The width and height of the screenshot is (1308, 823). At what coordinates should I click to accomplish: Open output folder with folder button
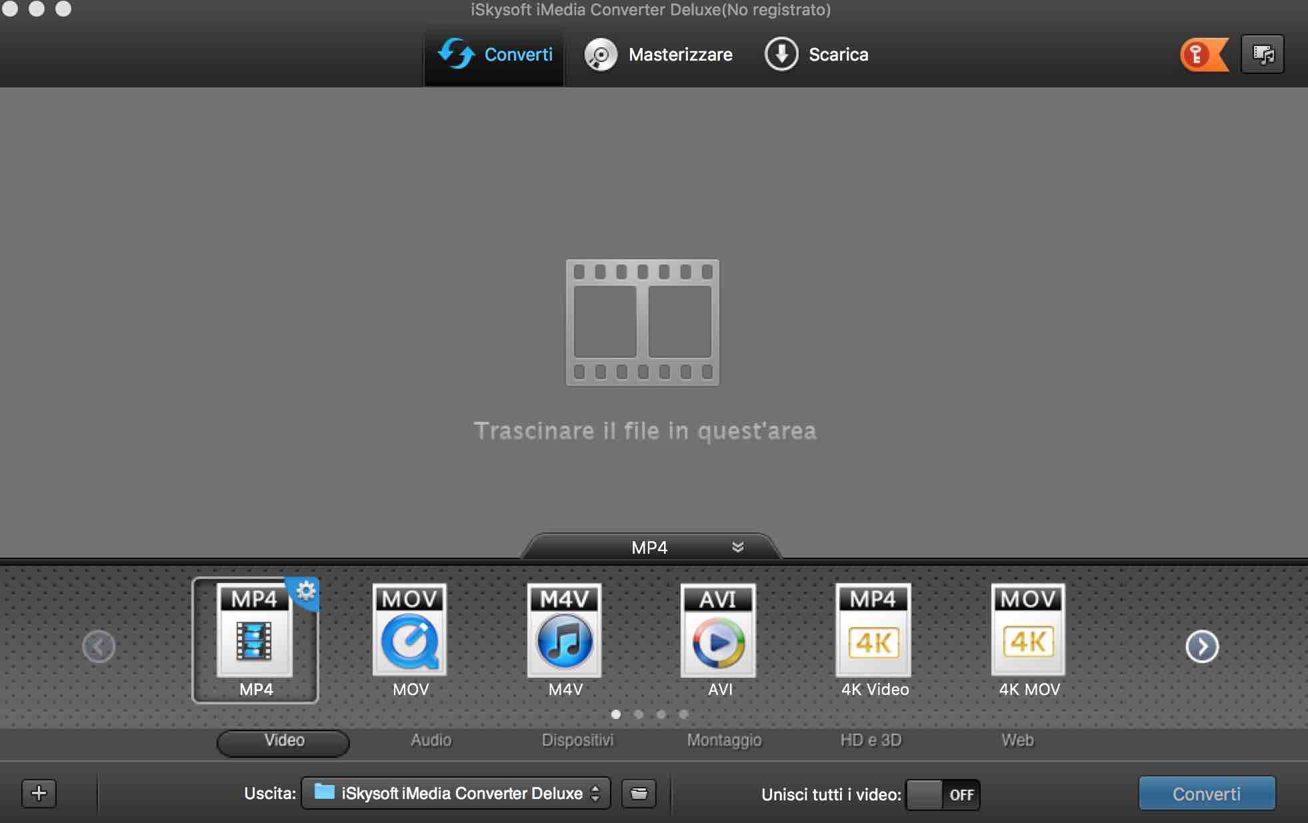tap(639, 794)
